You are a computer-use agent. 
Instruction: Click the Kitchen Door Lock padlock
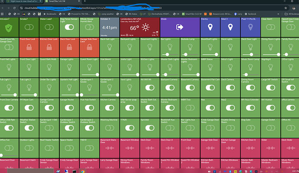(49, 47)
